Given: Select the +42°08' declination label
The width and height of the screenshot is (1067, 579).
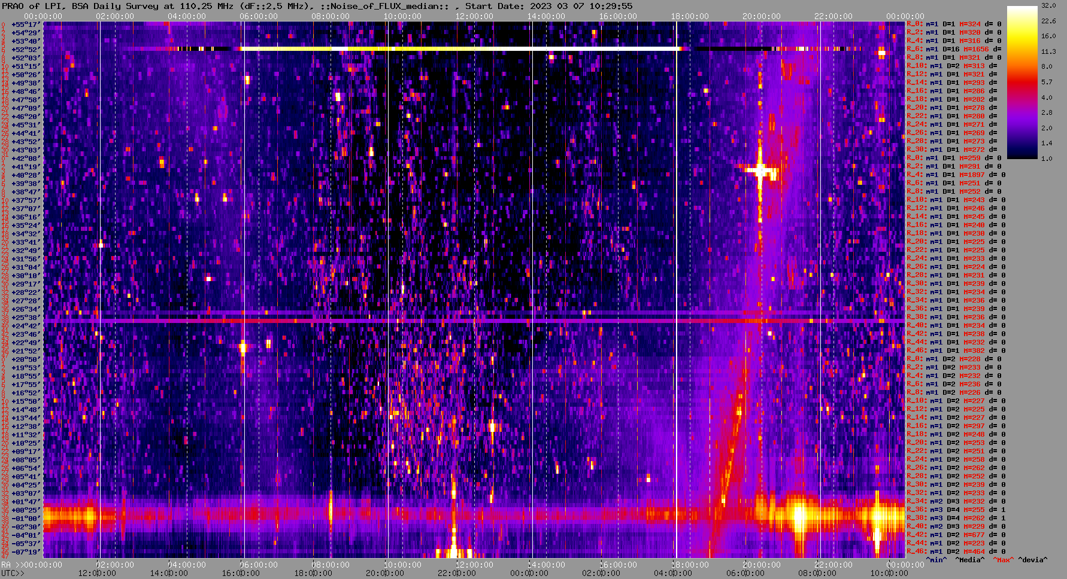Looking at the screenshot, I should click(26, 159).
